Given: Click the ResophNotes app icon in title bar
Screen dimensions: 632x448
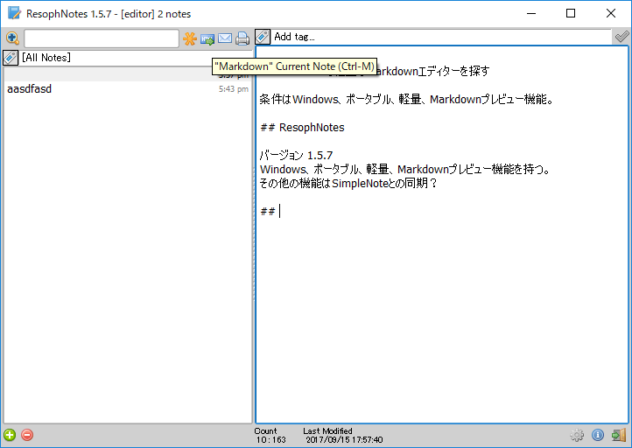Looking at the screenshot, I should [14, 13].
